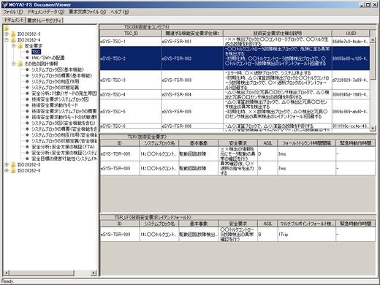Select システムブロックの相互作用 tree item

pyautogui.click(x=56, y=81)
